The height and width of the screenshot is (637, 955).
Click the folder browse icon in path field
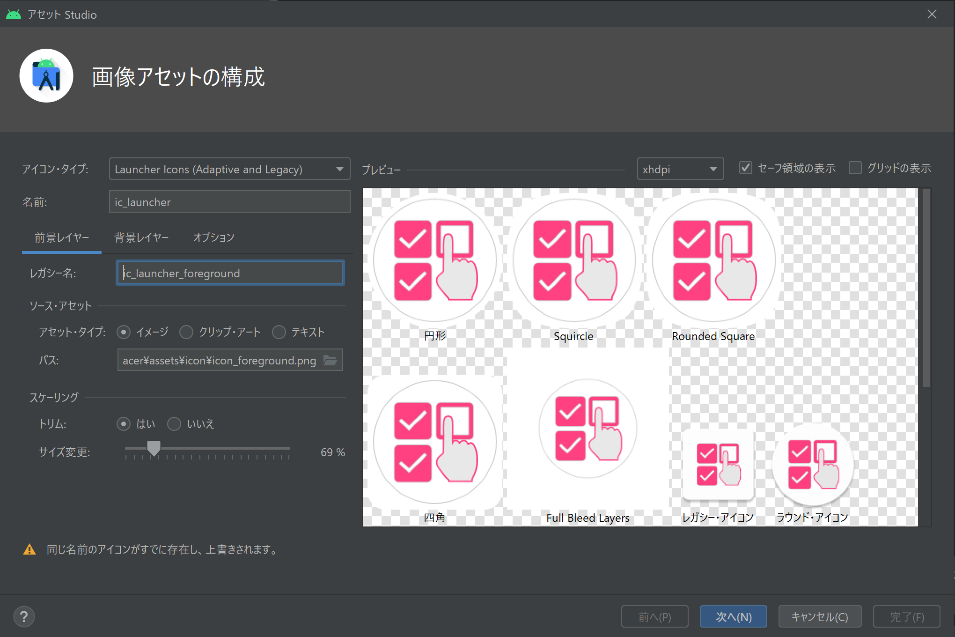tap(330, 360)
